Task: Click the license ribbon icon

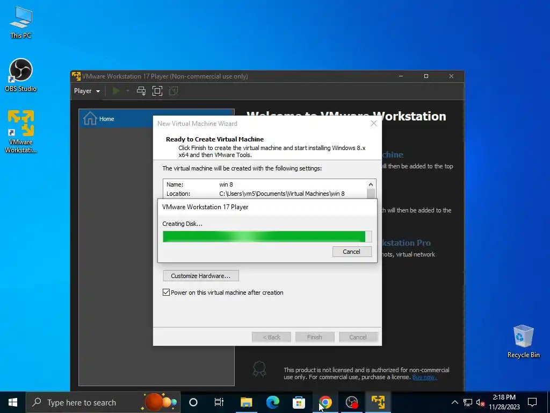Action: (x=259, y=369)
